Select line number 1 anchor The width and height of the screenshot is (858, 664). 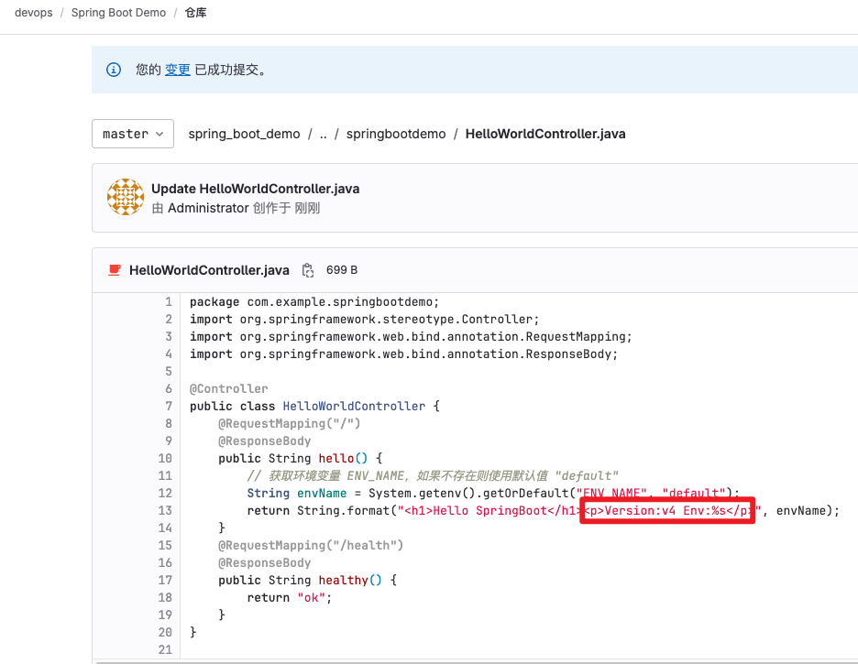pyautogui.click(x=169, y=301)
